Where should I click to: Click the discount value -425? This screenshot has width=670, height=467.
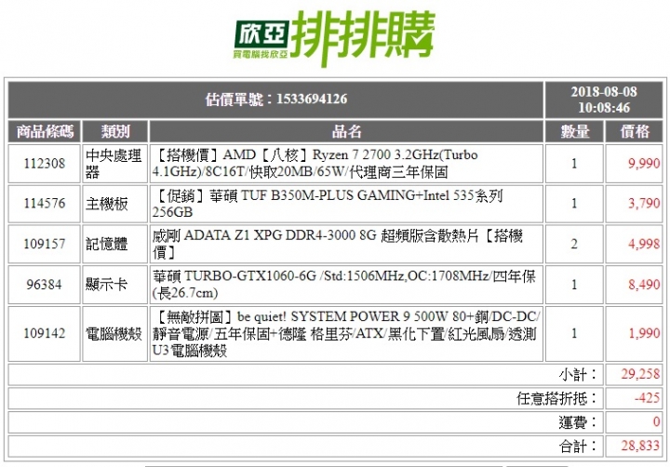pyautogui.click(x=648, y=398)
